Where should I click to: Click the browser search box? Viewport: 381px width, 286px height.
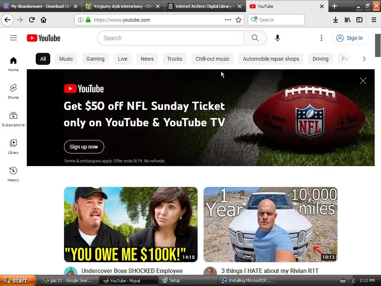point(276,20)
